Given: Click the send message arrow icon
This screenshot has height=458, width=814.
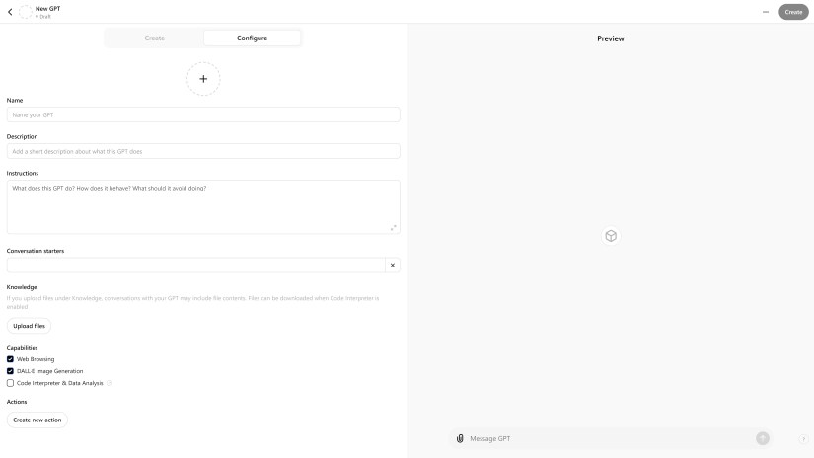Looking at the screenshot, I should [762, 439].
